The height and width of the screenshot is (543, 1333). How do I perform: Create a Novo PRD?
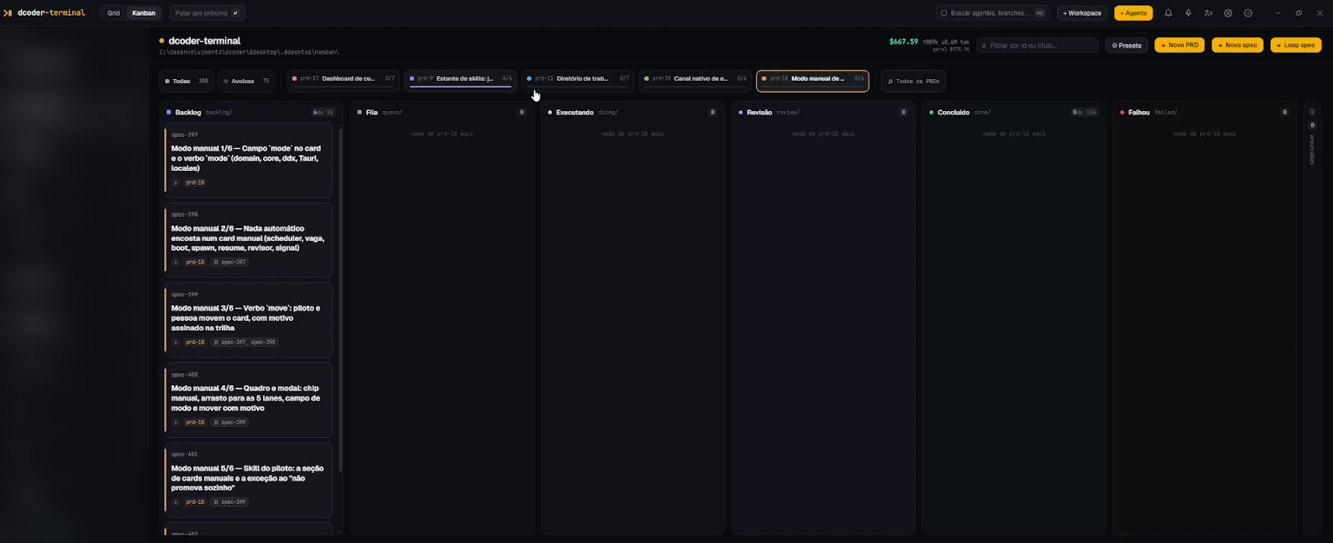(x=1179, y=45)
